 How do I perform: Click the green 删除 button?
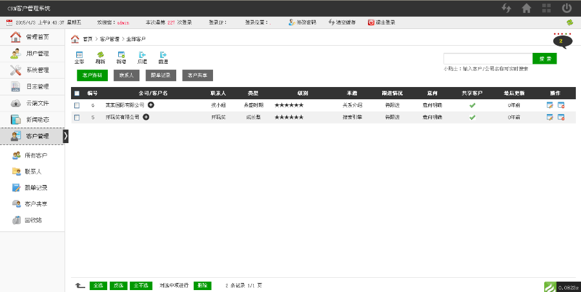[202, 286]
